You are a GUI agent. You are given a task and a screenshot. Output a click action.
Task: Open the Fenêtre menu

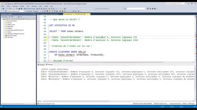point(46,6)
